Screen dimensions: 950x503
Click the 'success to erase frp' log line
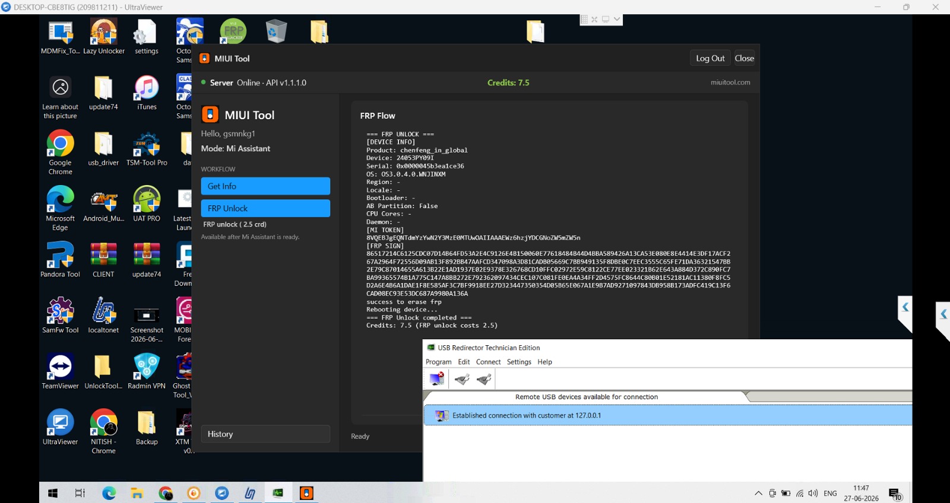pyautogui.click(x=404, y=302)
